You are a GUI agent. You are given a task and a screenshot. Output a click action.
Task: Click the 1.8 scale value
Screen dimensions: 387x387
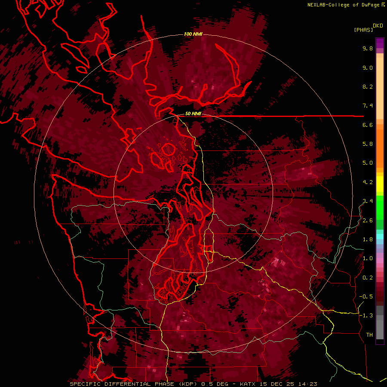[x=368, y=240]
